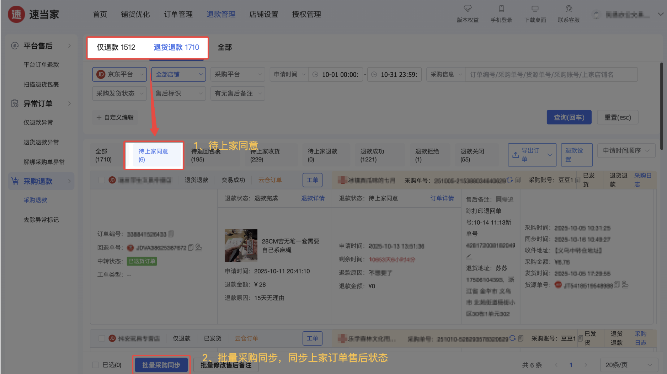
Task: Open 手机登录 phone icon
Action: point(501,9)
